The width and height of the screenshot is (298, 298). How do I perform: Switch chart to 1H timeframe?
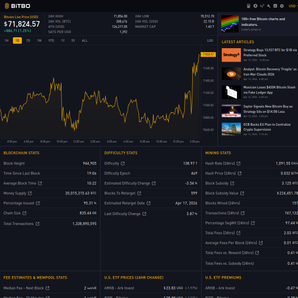coord(6,41)
